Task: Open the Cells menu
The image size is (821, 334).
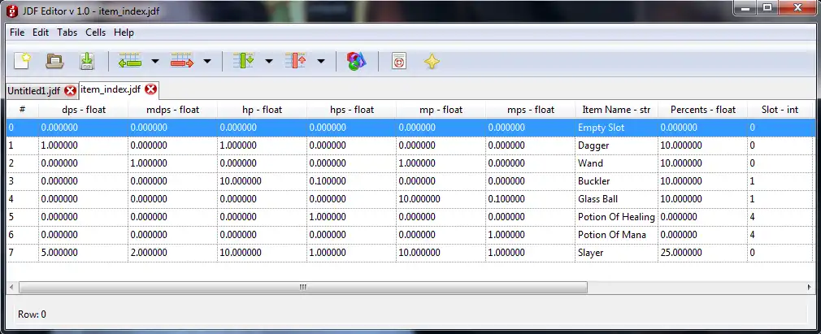Action: (96, 33)
